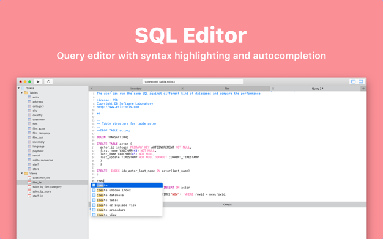Click the film_actor table icon
Image resolution: width=383 pixels, height=239 pixels.
[29, 128]
